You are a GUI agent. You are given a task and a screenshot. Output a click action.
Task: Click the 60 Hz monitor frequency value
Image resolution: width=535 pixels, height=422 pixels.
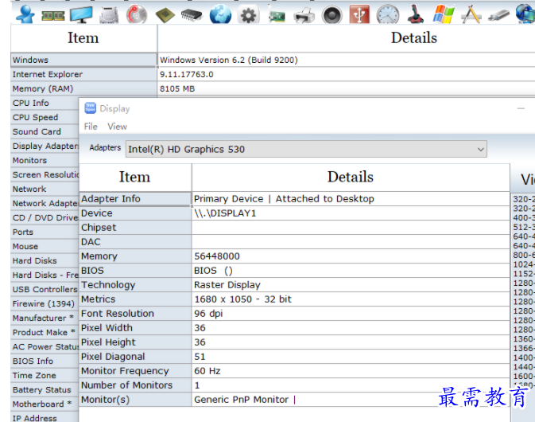point(351,371)
